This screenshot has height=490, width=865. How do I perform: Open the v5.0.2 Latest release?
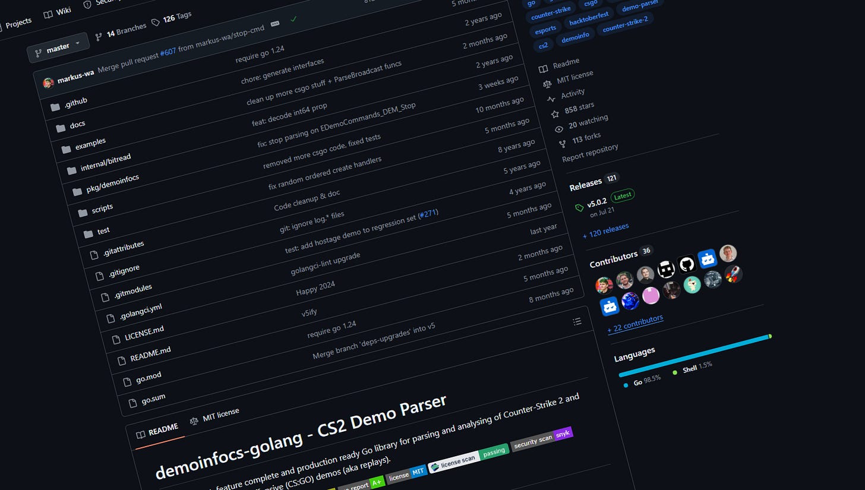click(x=604, y=202)
